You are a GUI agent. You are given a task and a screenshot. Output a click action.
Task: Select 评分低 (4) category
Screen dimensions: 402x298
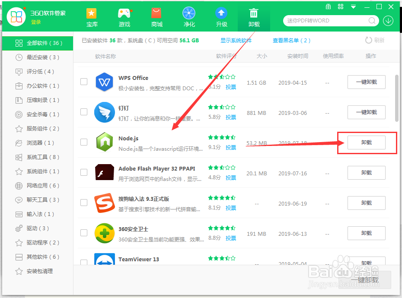[38, 72]
